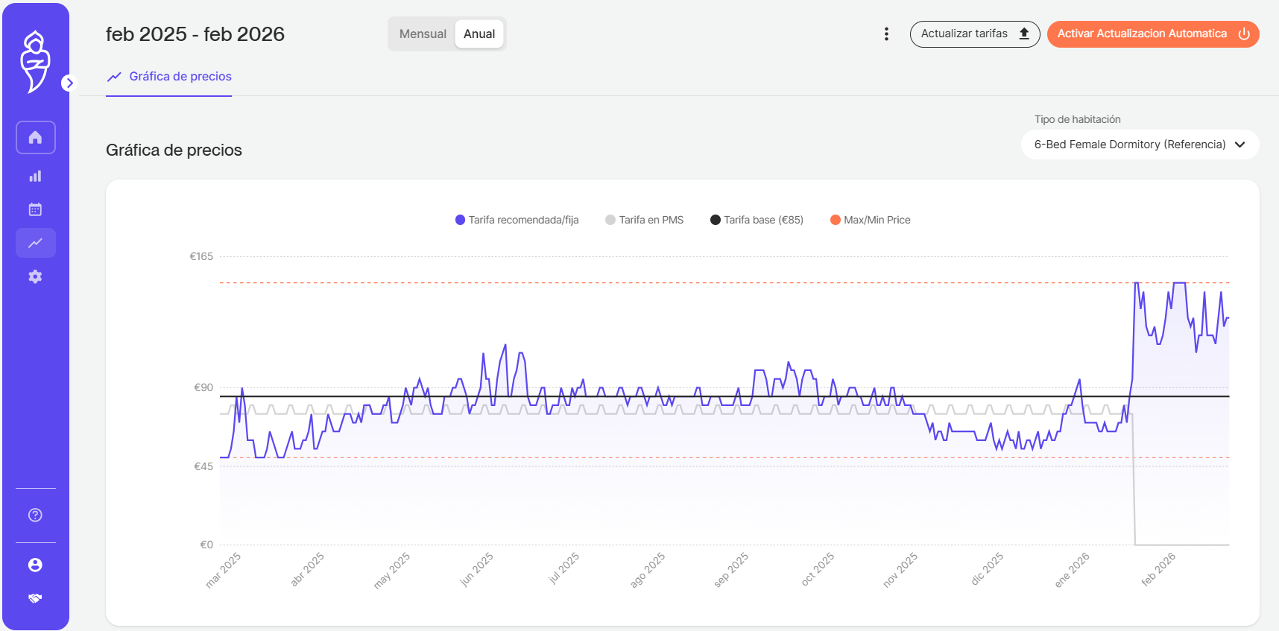Open the calendar icon in sidebar
Screen dimensions: 1279x631
pos(35,209)
